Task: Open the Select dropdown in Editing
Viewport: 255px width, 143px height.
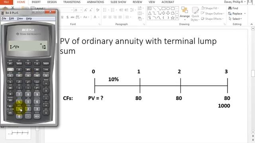Action: pos(235,19)
